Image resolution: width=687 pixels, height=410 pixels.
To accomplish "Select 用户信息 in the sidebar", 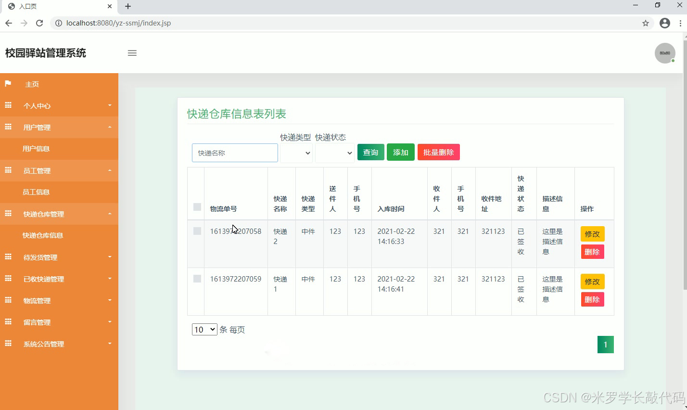I will (37, 149).
